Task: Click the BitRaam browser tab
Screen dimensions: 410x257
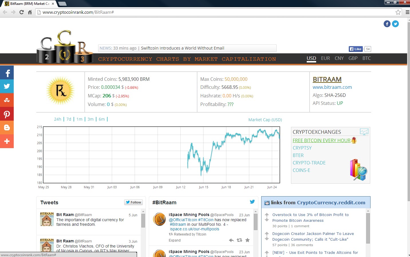Action: coord(30,4)
